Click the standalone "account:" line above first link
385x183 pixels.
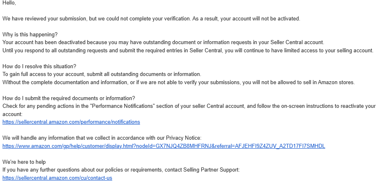(x=12, y=114)
